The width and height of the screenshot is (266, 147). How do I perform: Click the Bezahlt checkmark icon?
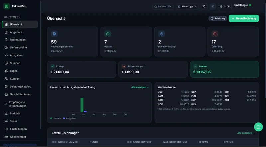(108, 34)
